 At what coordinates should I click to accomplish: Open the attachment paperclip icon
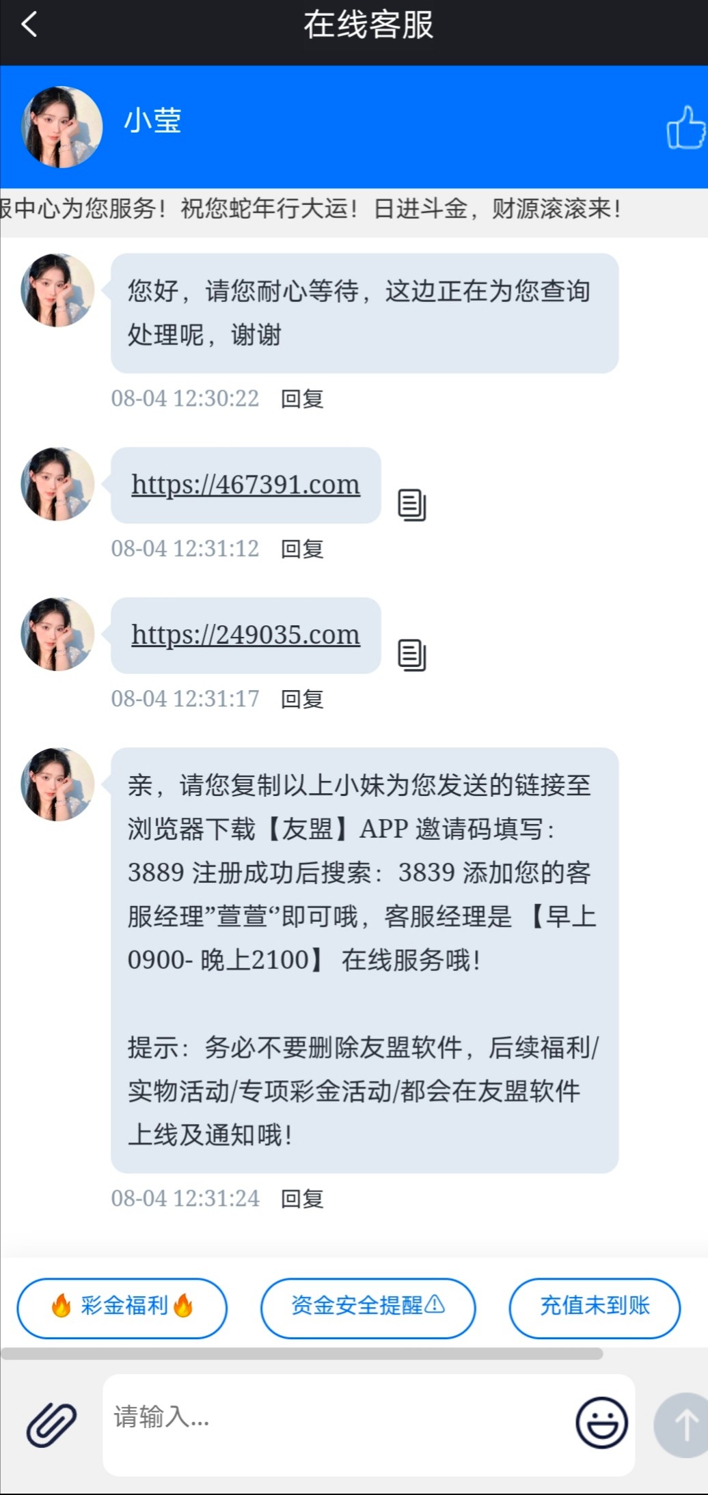click(52, 1425)
